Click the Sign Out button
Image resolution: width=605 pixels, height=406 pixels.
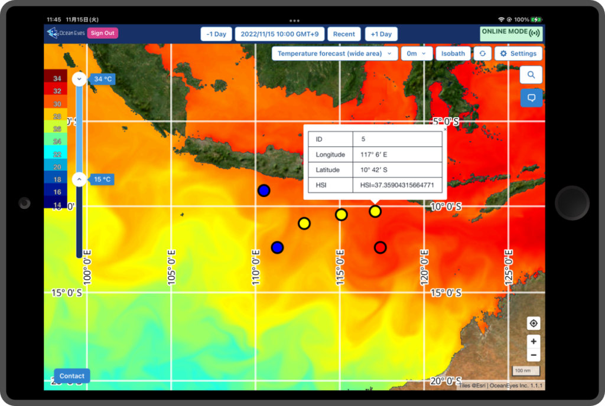(x=103, y=33)
